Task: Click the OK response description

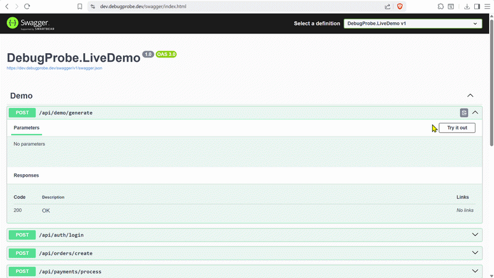Action: tap(46, 211)
